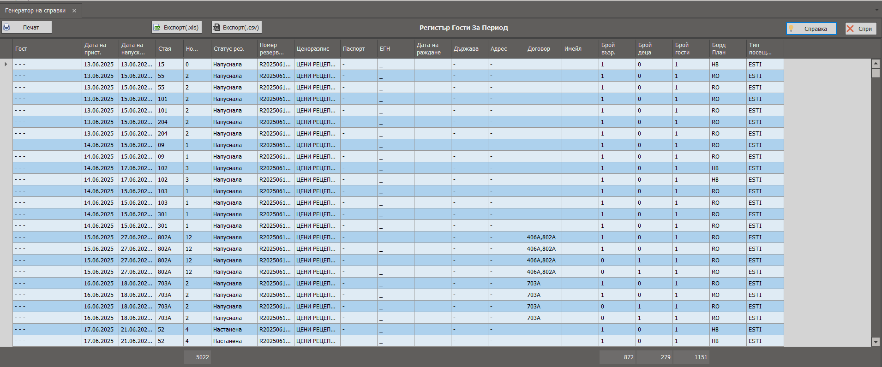Viewport: 882px width, 367px height.
Task: Click the row indicator arrow of first row
Action: coord(6,64)
